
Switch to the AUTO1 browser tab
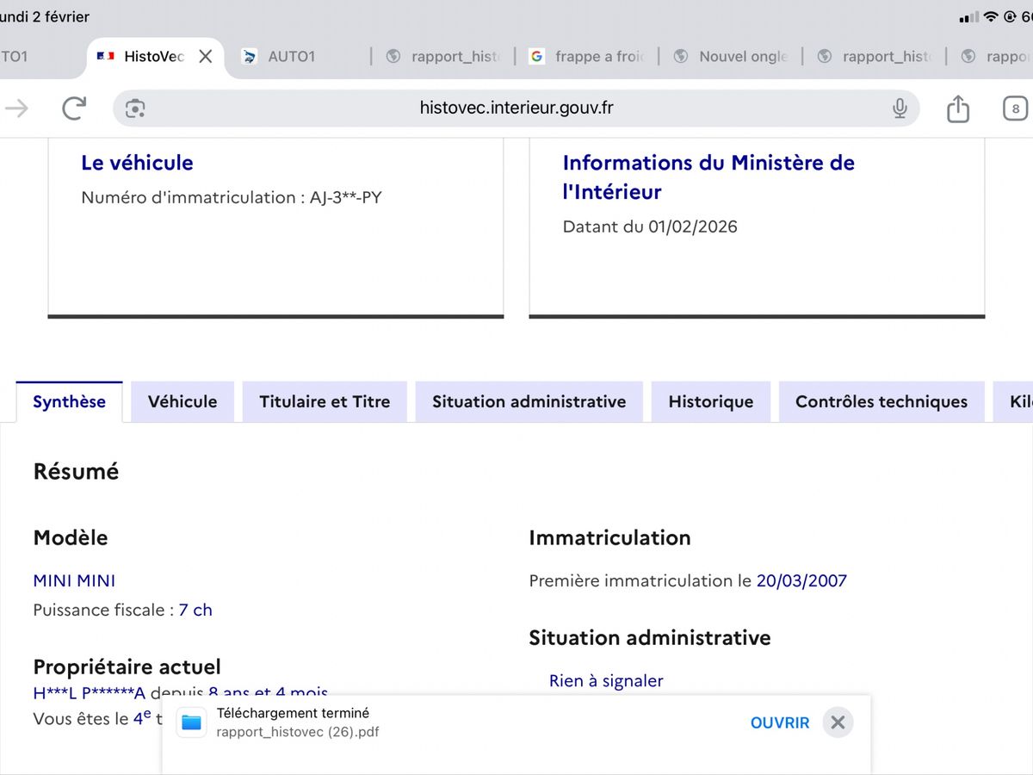(291, 57)
